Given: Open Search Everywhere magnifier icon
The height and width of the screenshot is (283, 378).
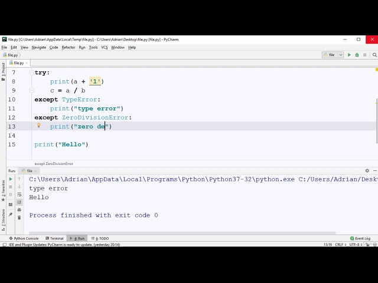Looking at the screenshot, I should point(374,55).
